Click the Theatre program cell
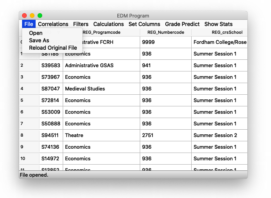 [x=74, y=135]
